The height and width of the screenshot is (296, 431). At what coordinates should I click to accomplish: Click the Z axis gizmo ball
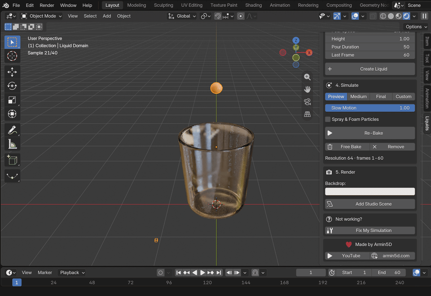click(296, 40)
